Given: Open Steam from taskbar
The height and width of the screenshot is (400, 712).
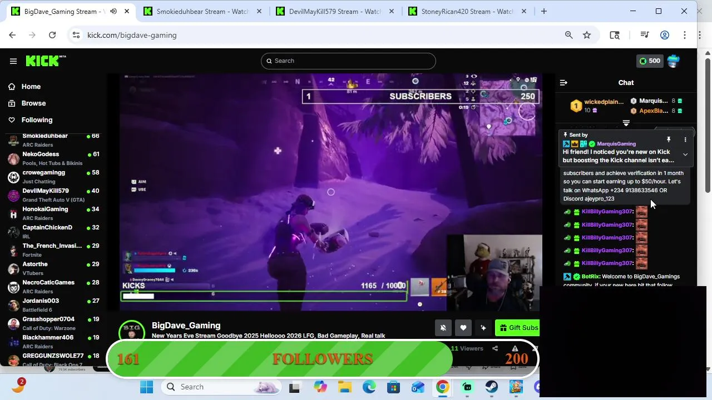Looking at the screenshot, I should pos(492,387).
